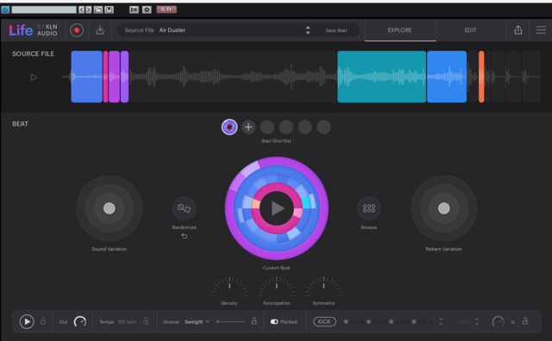Image resolution: width=552 pixels, height=341 pixels.
Task: Toggle the M mute button
Action: [513, 322]
